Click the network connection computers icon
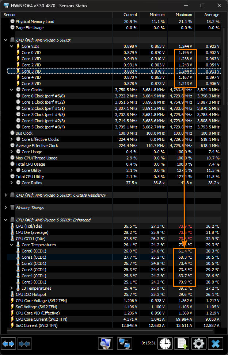The width and height of the screenshot is (228, 355). pos(124,343)
